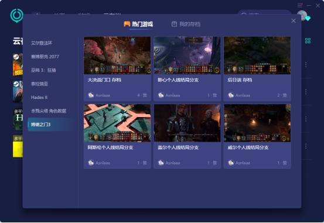This screenshot has width=324, height=223.
Task: Choose 巫师 3：狂猎 from the sidebar
Action: pos(43,70)
